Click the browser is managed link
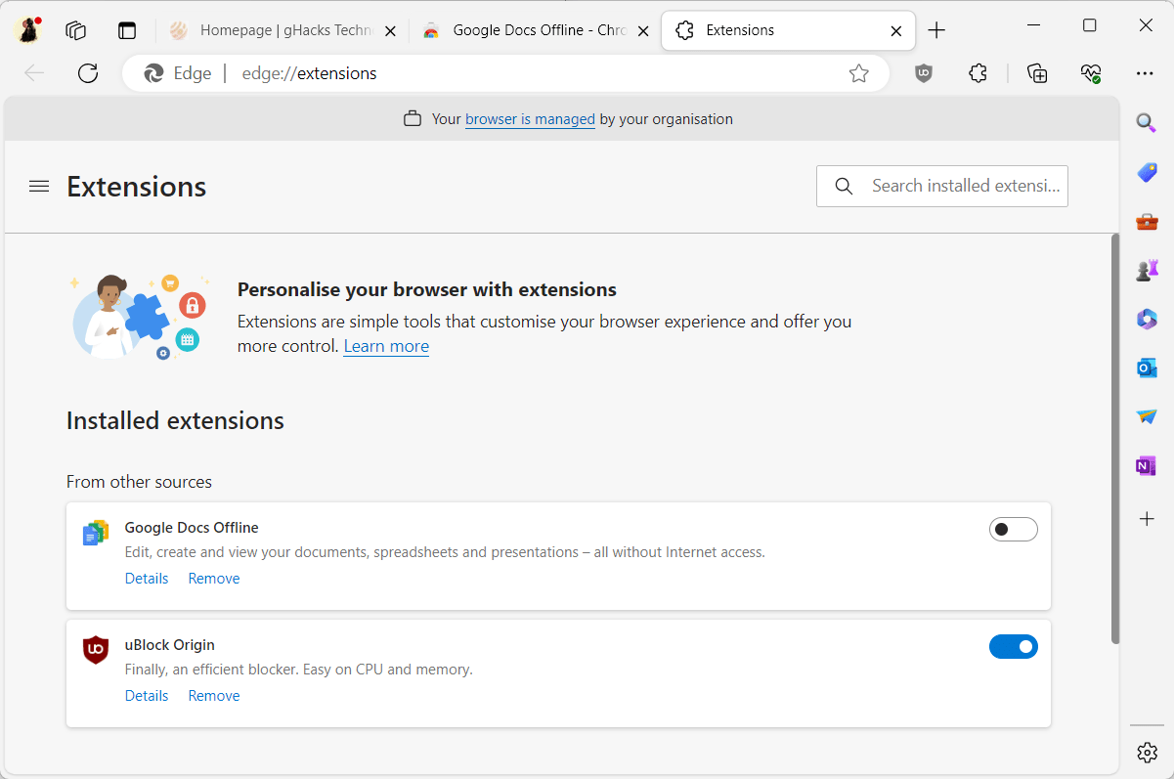This screenshot has width=1174, height=779. tap(530, 118)
